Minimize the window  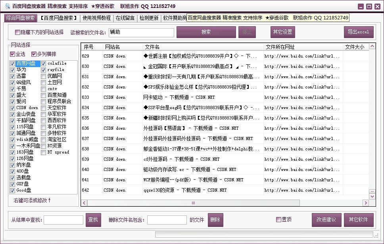[x=361, y=6]
